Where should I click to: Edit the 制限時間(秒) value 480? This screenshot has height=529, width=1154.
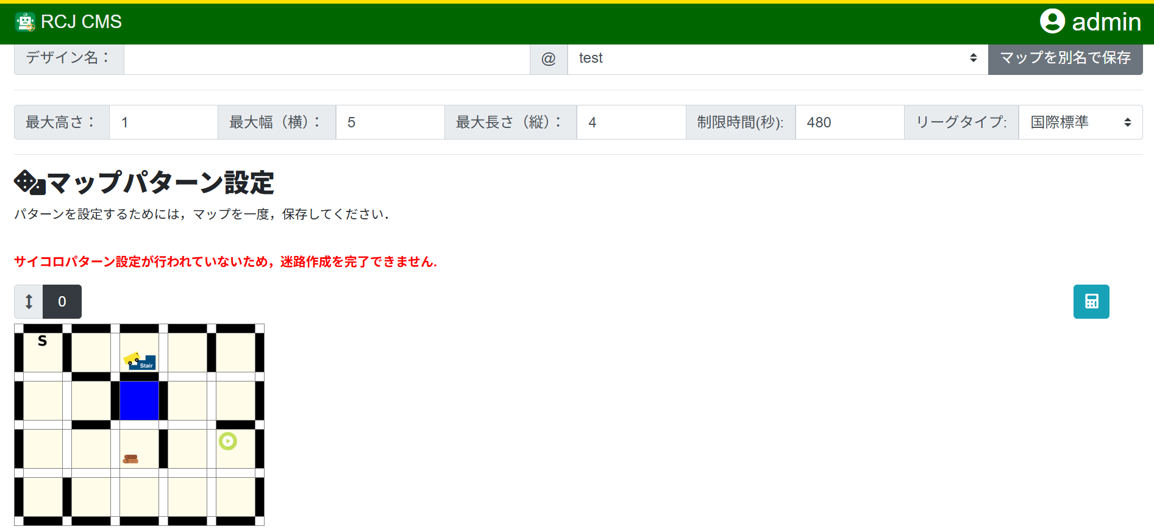(850, 122)
